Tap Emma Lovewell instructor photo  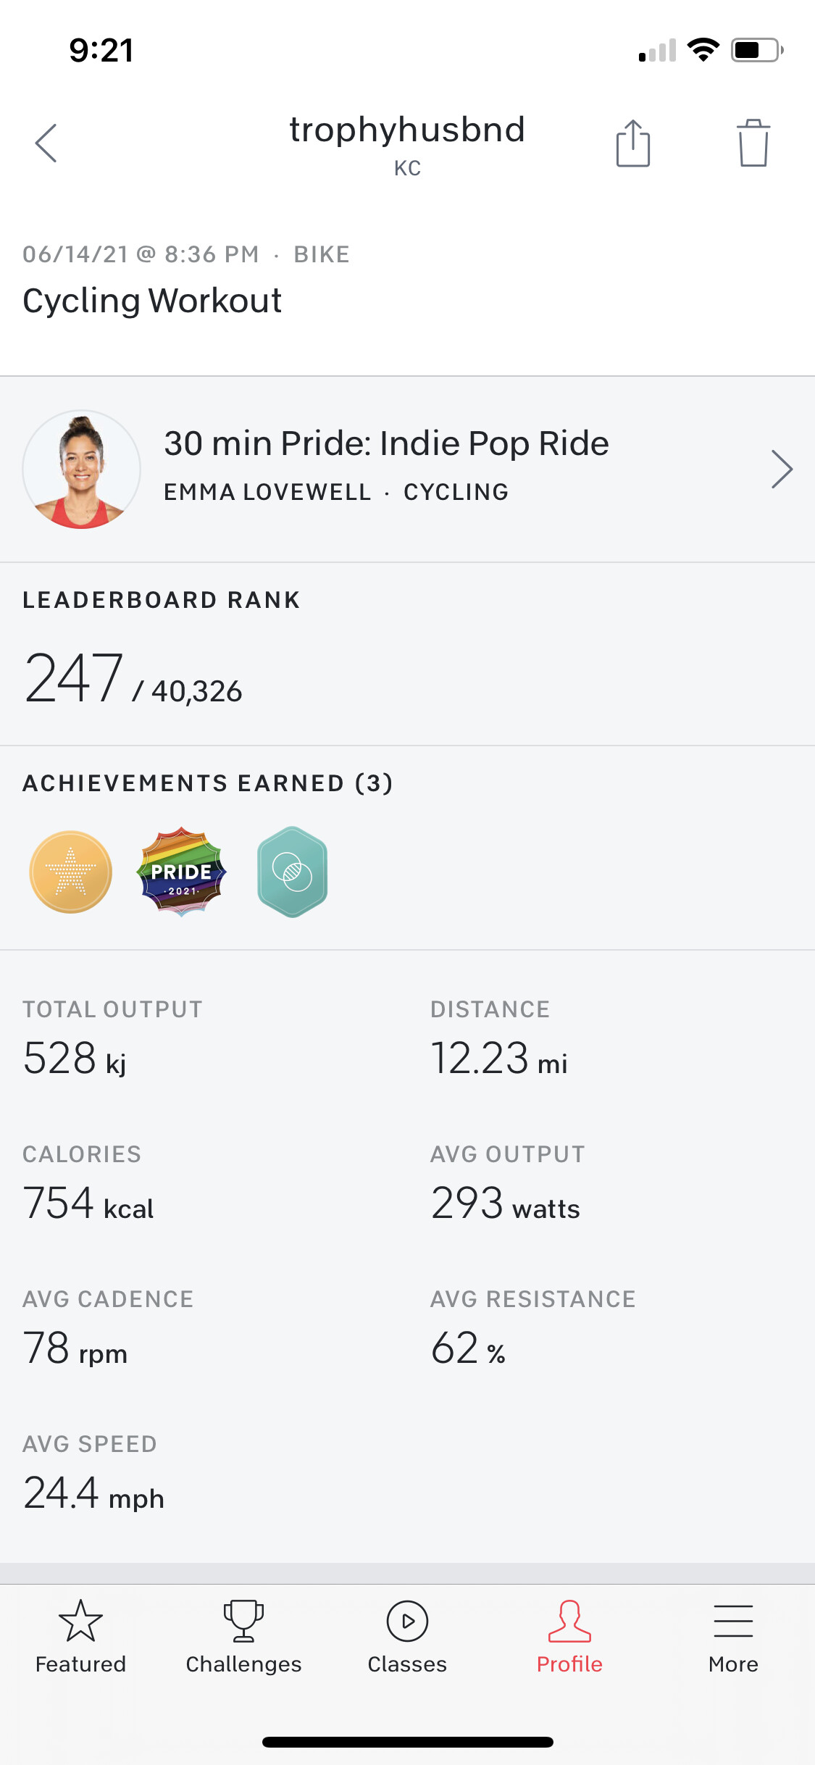click(82, 470)
